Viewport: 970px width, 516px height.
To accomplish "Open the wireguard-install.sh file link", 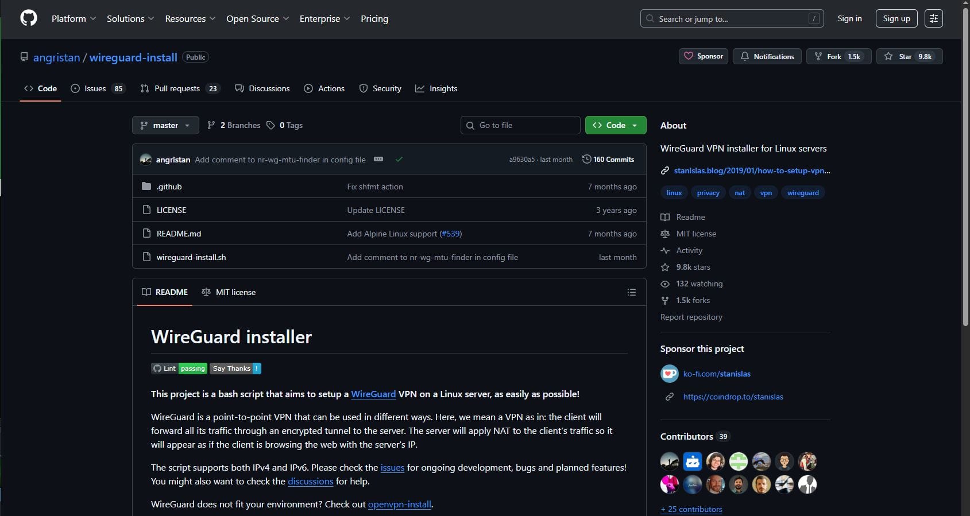I will tap(191, 257).
